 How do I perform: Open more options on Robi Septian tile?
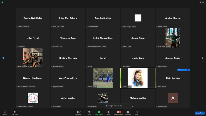click(189, 70)
